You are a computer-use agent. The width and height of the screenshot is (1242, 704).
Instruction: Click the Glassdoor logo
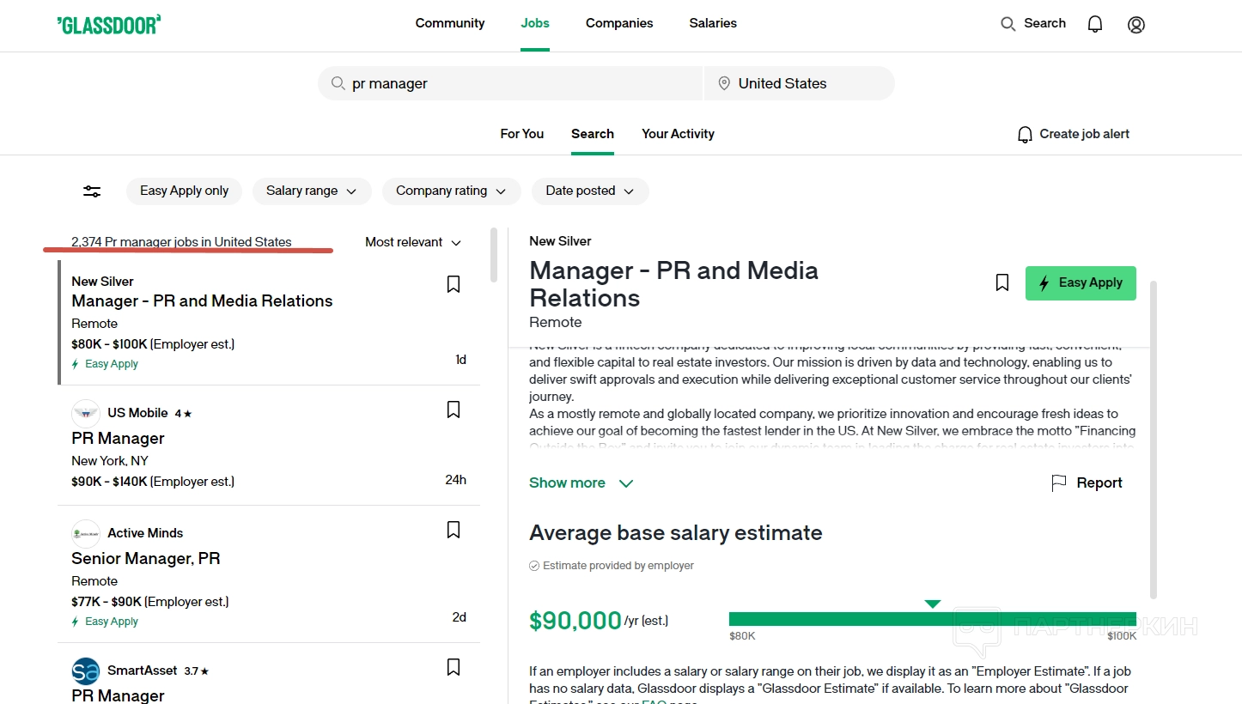(109, 24)
